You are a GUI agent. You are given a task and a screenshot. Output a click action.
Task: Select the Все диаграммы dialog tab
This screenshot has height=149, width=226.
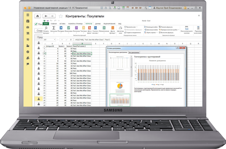(x=134, y=53)
